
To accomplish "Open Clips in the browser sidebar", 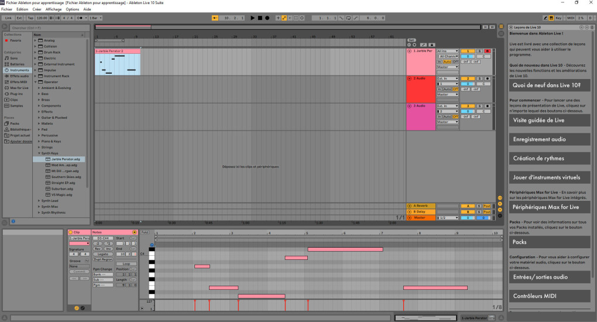I will (14, 100).
